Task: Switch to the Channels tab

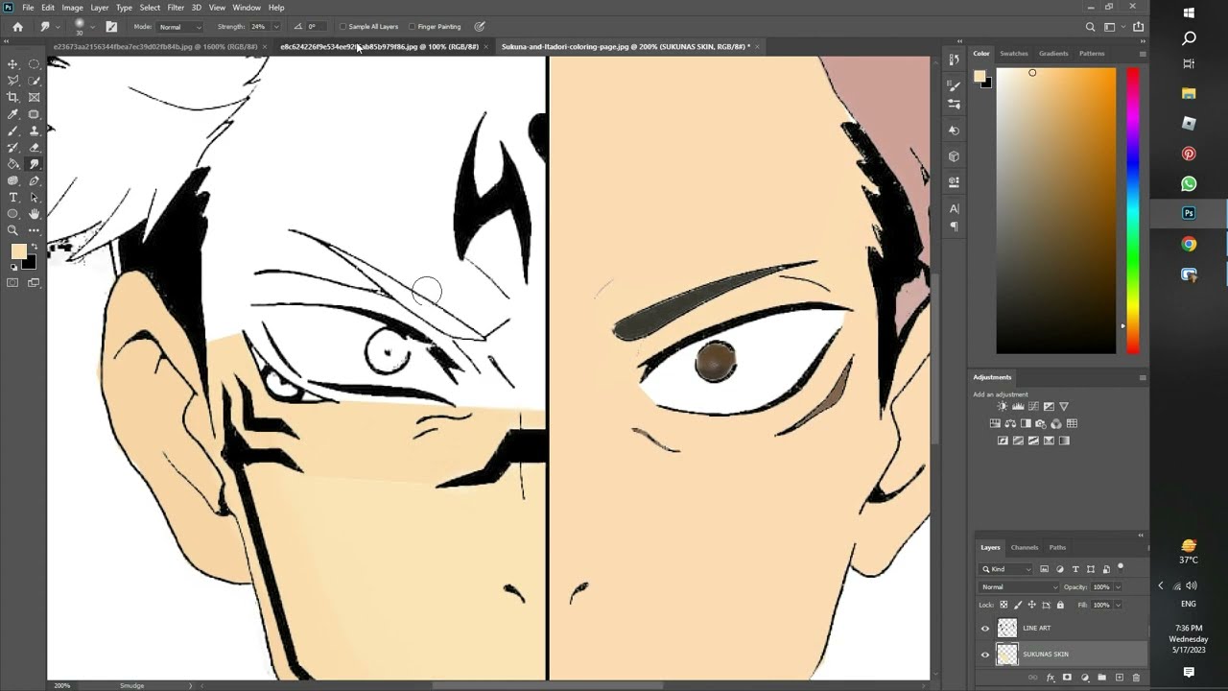Action: tap(1025, 547)
